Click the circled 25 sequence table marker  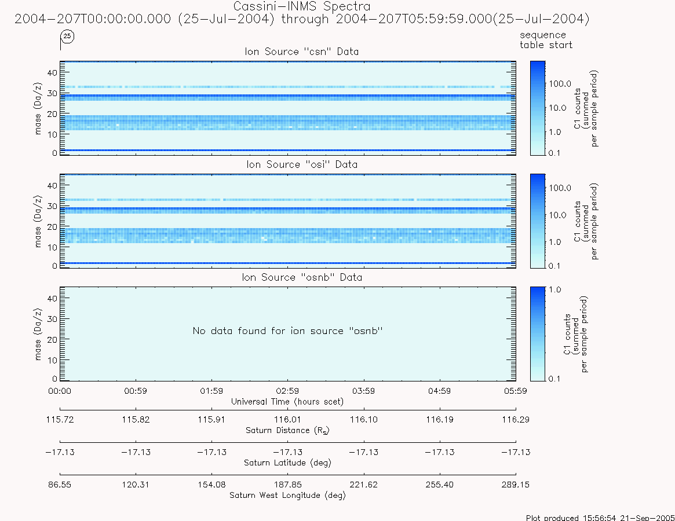[x=67, y=36]
